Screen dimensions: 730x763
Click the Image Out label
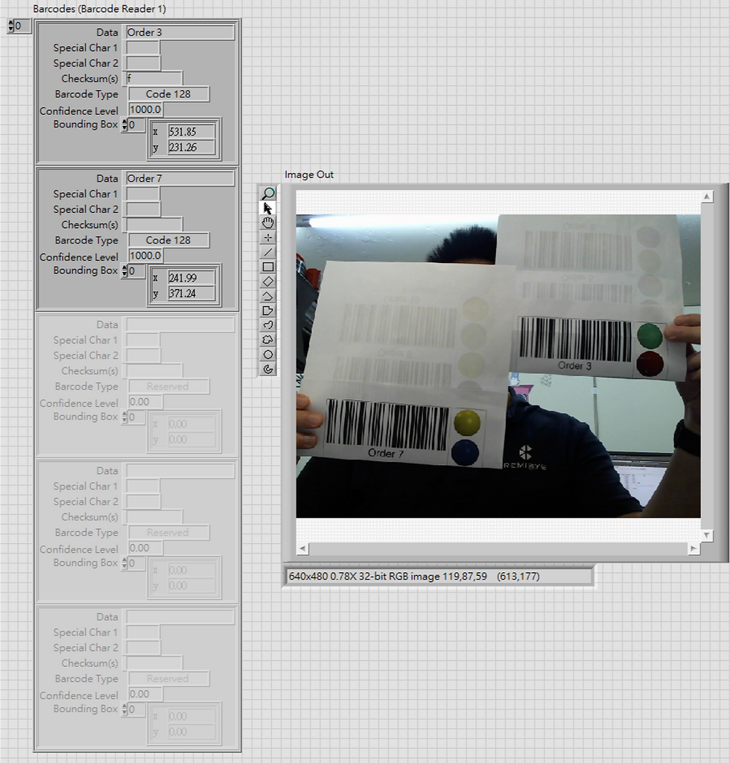click(x=309, y=174)
